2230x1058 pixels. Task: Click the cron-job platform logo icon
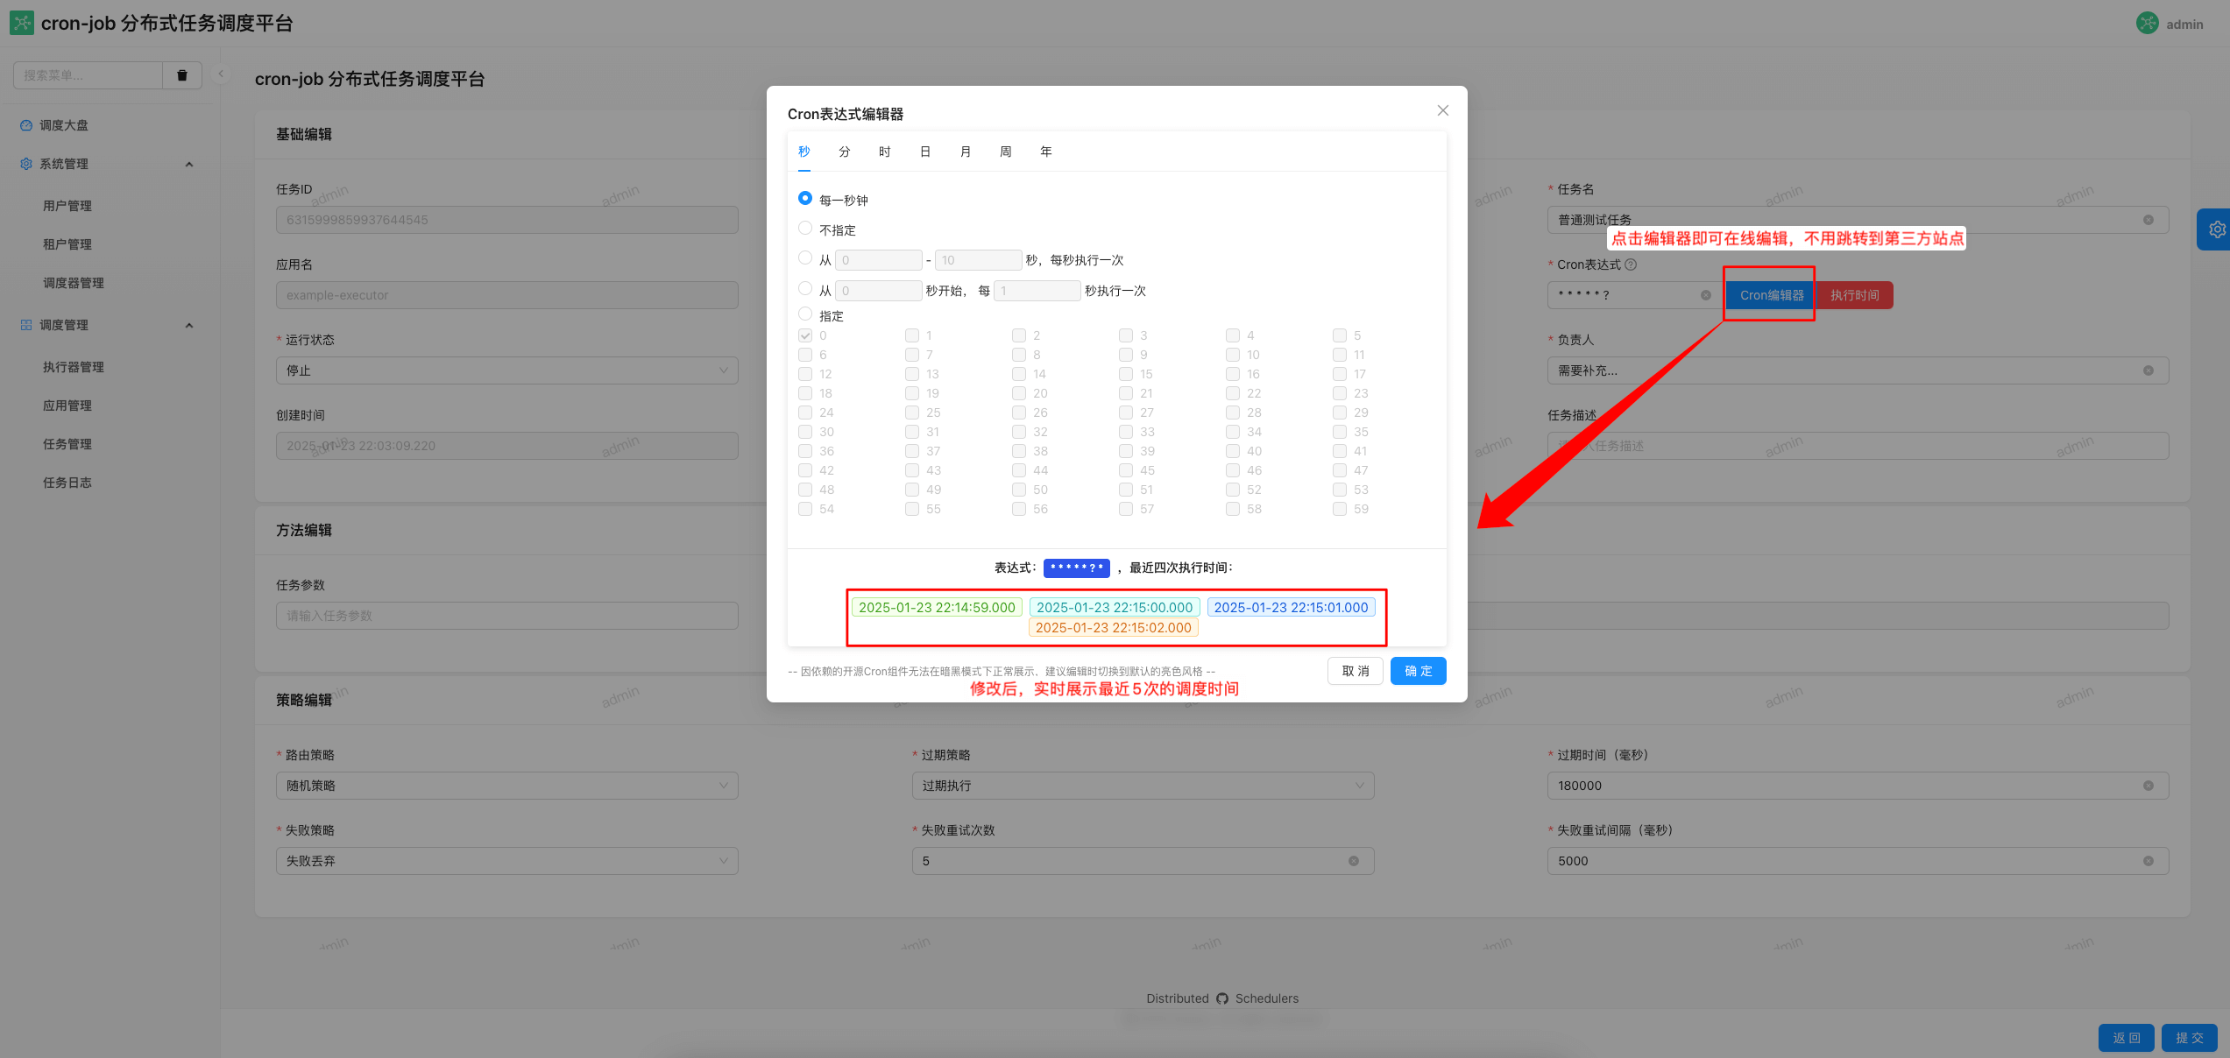coord(21,23)
